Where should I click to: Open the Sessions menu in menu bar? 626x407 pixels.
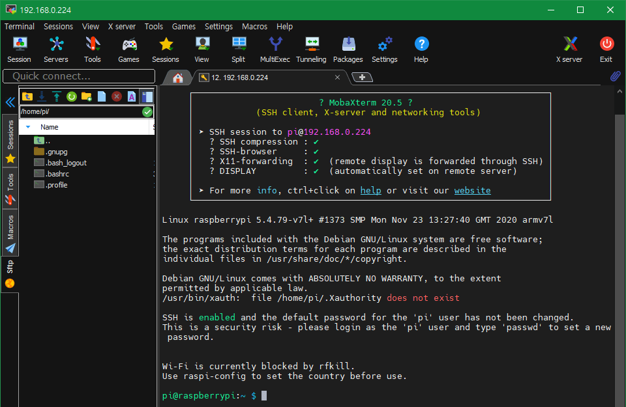click(58, 27)
